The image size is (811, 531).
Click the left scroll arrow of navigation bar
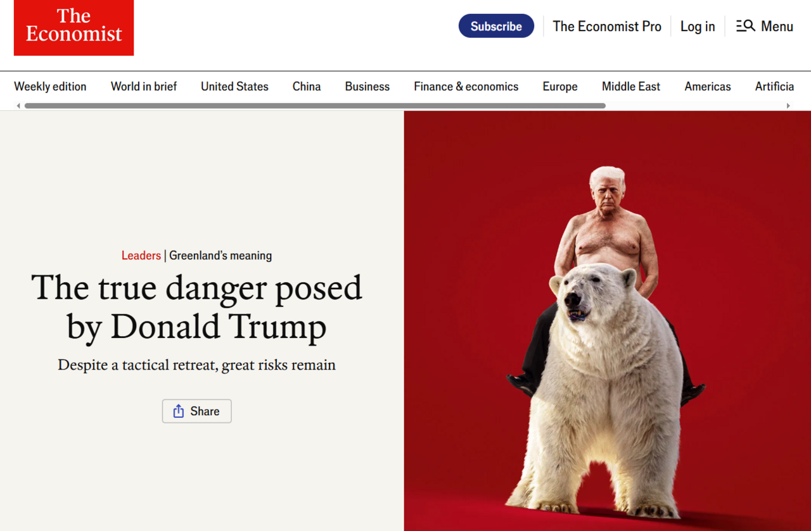pyautogui.click(x=18, y=106)
